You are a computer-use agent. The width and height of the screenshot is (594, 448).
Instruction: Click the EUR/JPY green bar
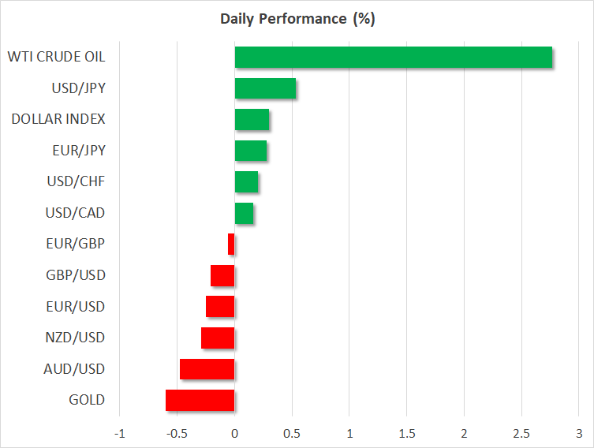250,151
